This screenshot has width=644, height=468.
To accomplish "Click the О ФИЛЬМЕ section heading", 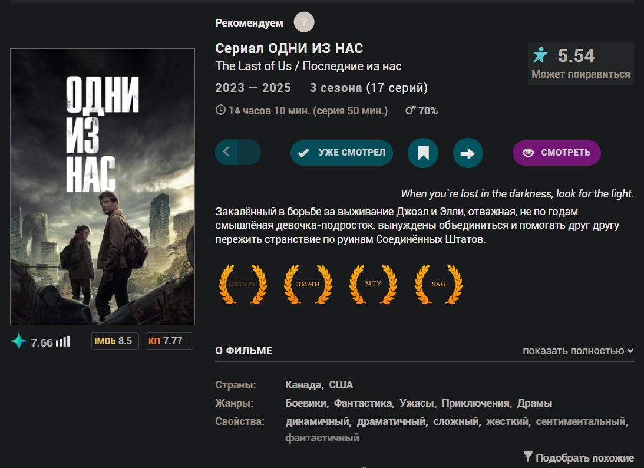I will click(x=244, y=351).
